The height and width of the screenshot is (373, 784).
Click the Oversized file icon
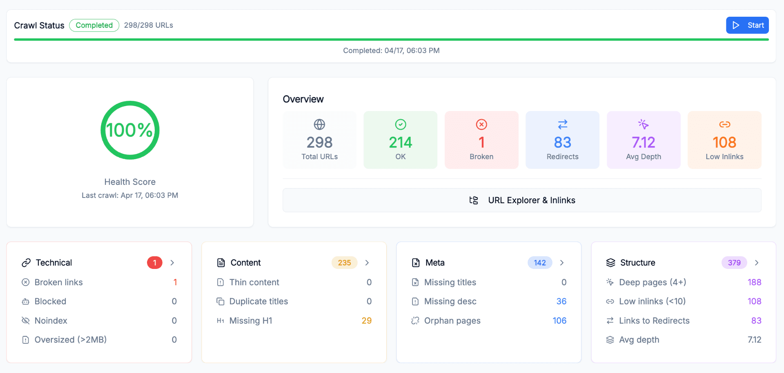pyautogui.click(x=26, y=340)
